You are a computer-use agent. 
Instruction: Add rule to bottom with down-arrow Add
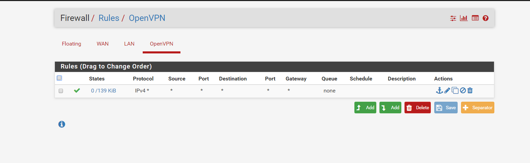pyautogui.click(x=390, y=108)
